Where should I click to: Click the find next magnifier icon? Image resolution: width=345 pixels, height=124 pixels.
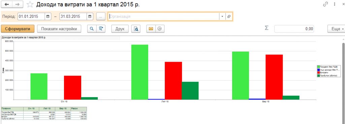tap(101, 29)
